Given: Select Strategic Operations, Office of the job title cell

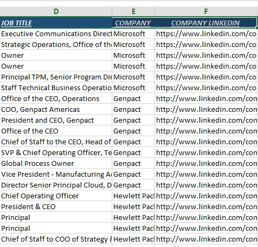Looking at the screenshot, I should 56,44.
